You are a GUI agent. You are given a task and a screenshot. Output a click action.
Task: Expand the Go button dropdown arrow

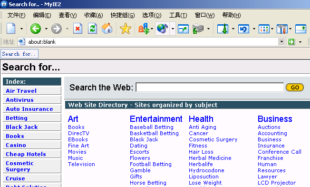coord(300,42)
